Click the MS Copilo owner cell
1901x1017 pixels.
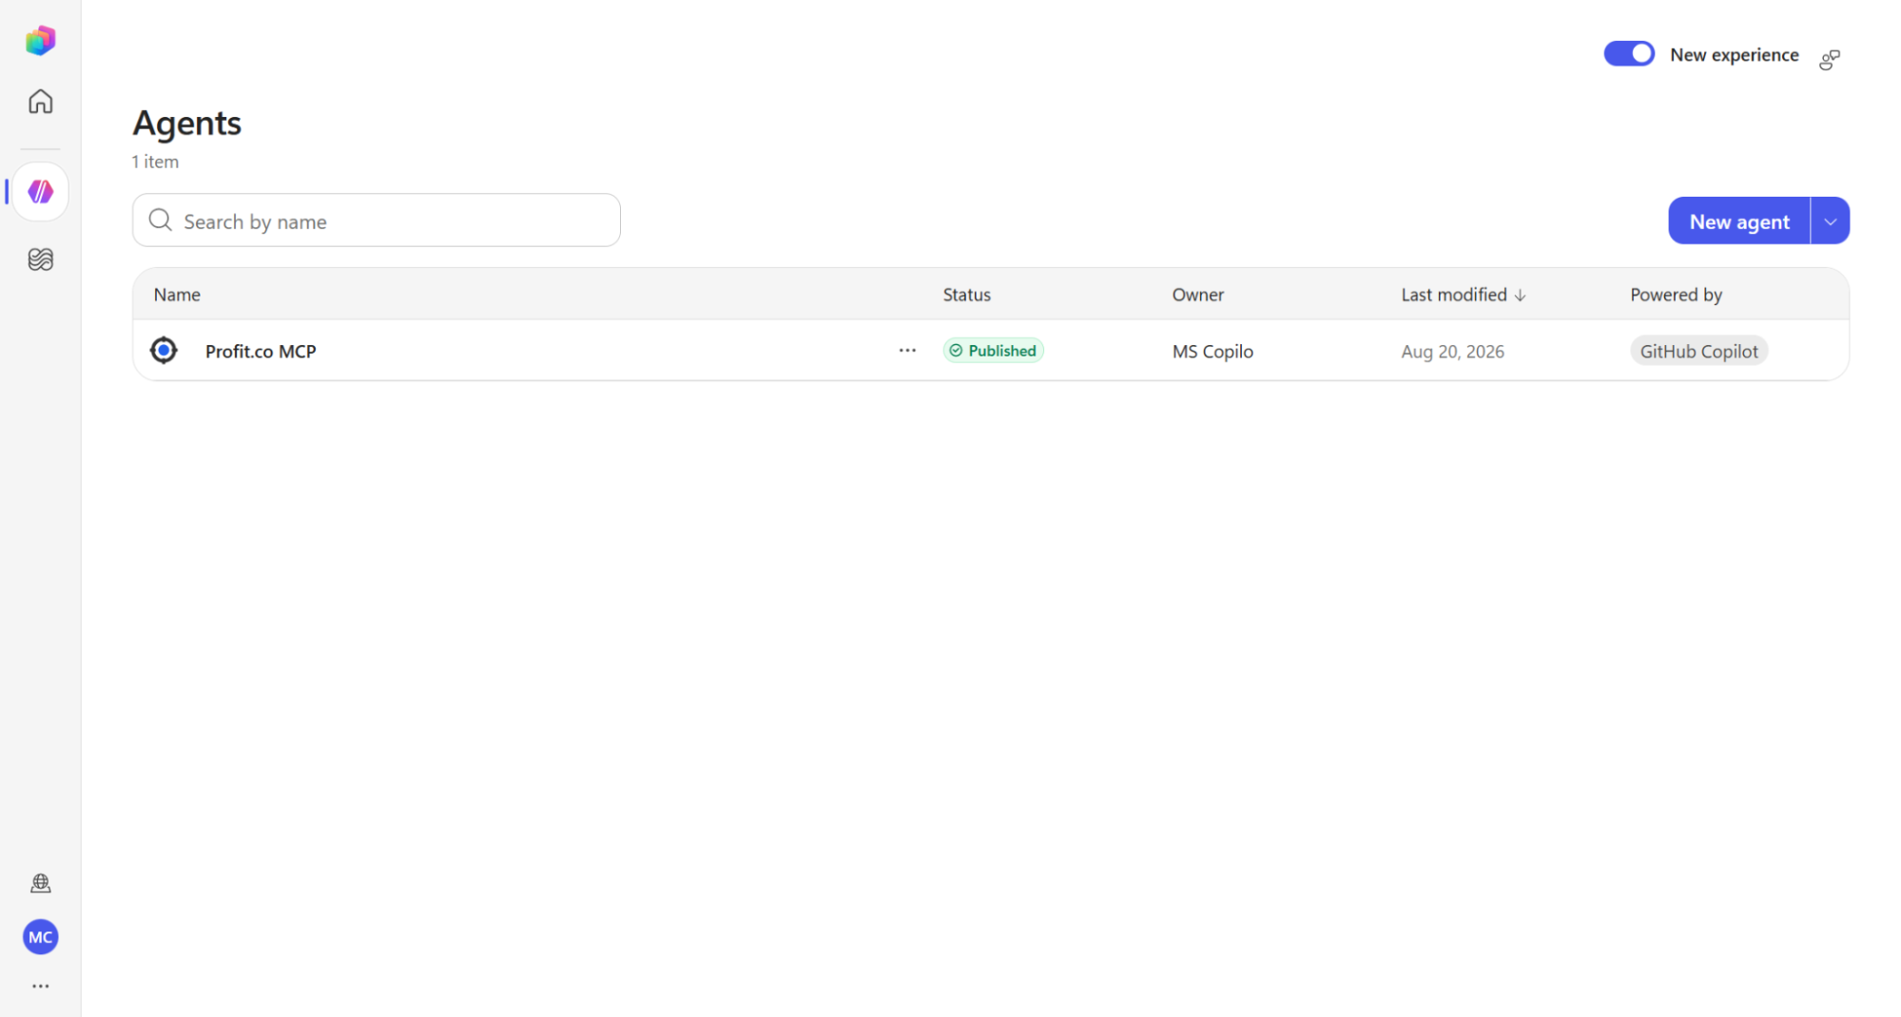tap(1212, 352)
